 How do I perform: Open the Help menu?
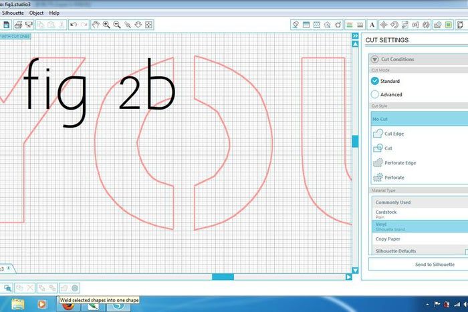click(54, 13)
